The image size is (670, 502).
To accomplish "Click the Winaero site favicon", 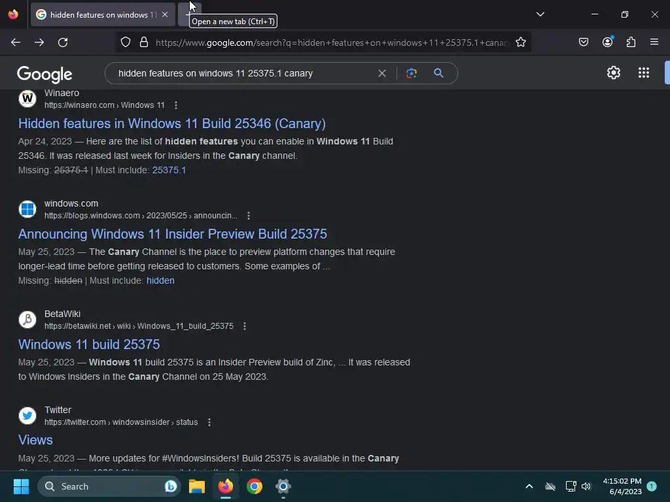I will [27, 99].
